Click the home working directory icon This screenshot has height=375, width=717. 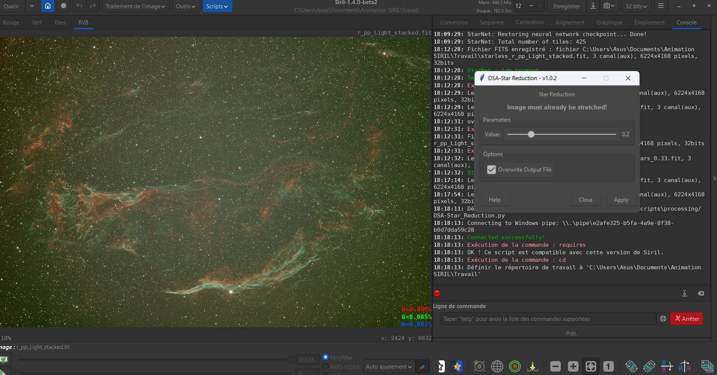[47, 6]
